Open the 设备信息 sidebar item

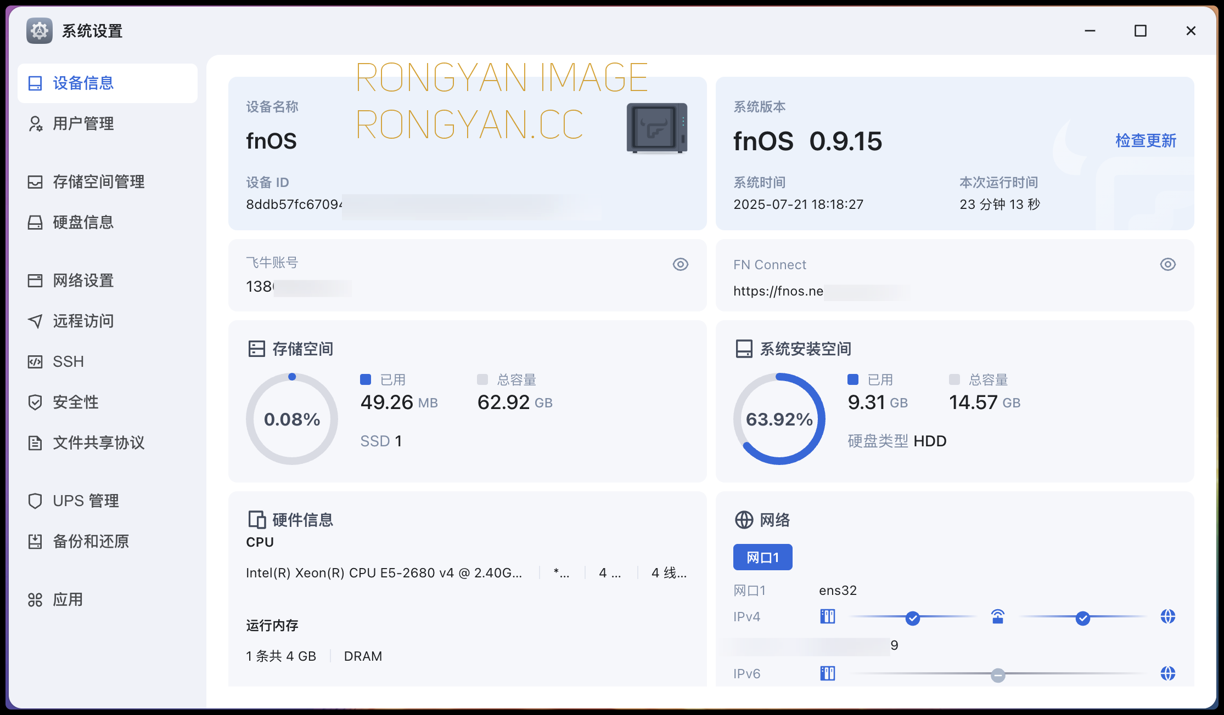pos(108,83)
